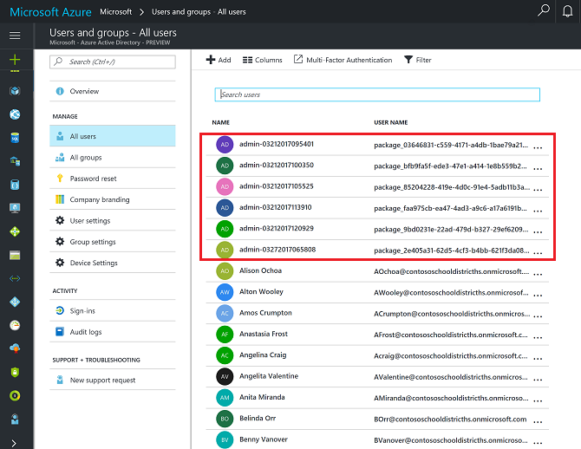Open Company branding settings
Screen dimensions: 581x449
pos(99,199)
